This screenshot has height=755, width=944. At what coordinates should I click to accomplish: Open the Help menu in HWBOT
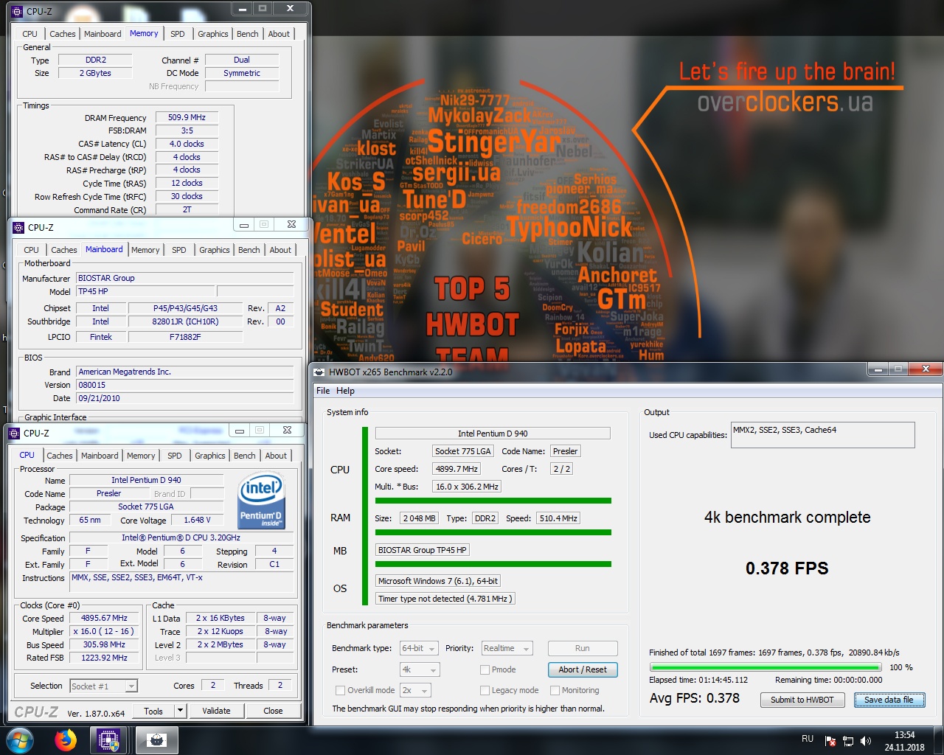(345, 391)
